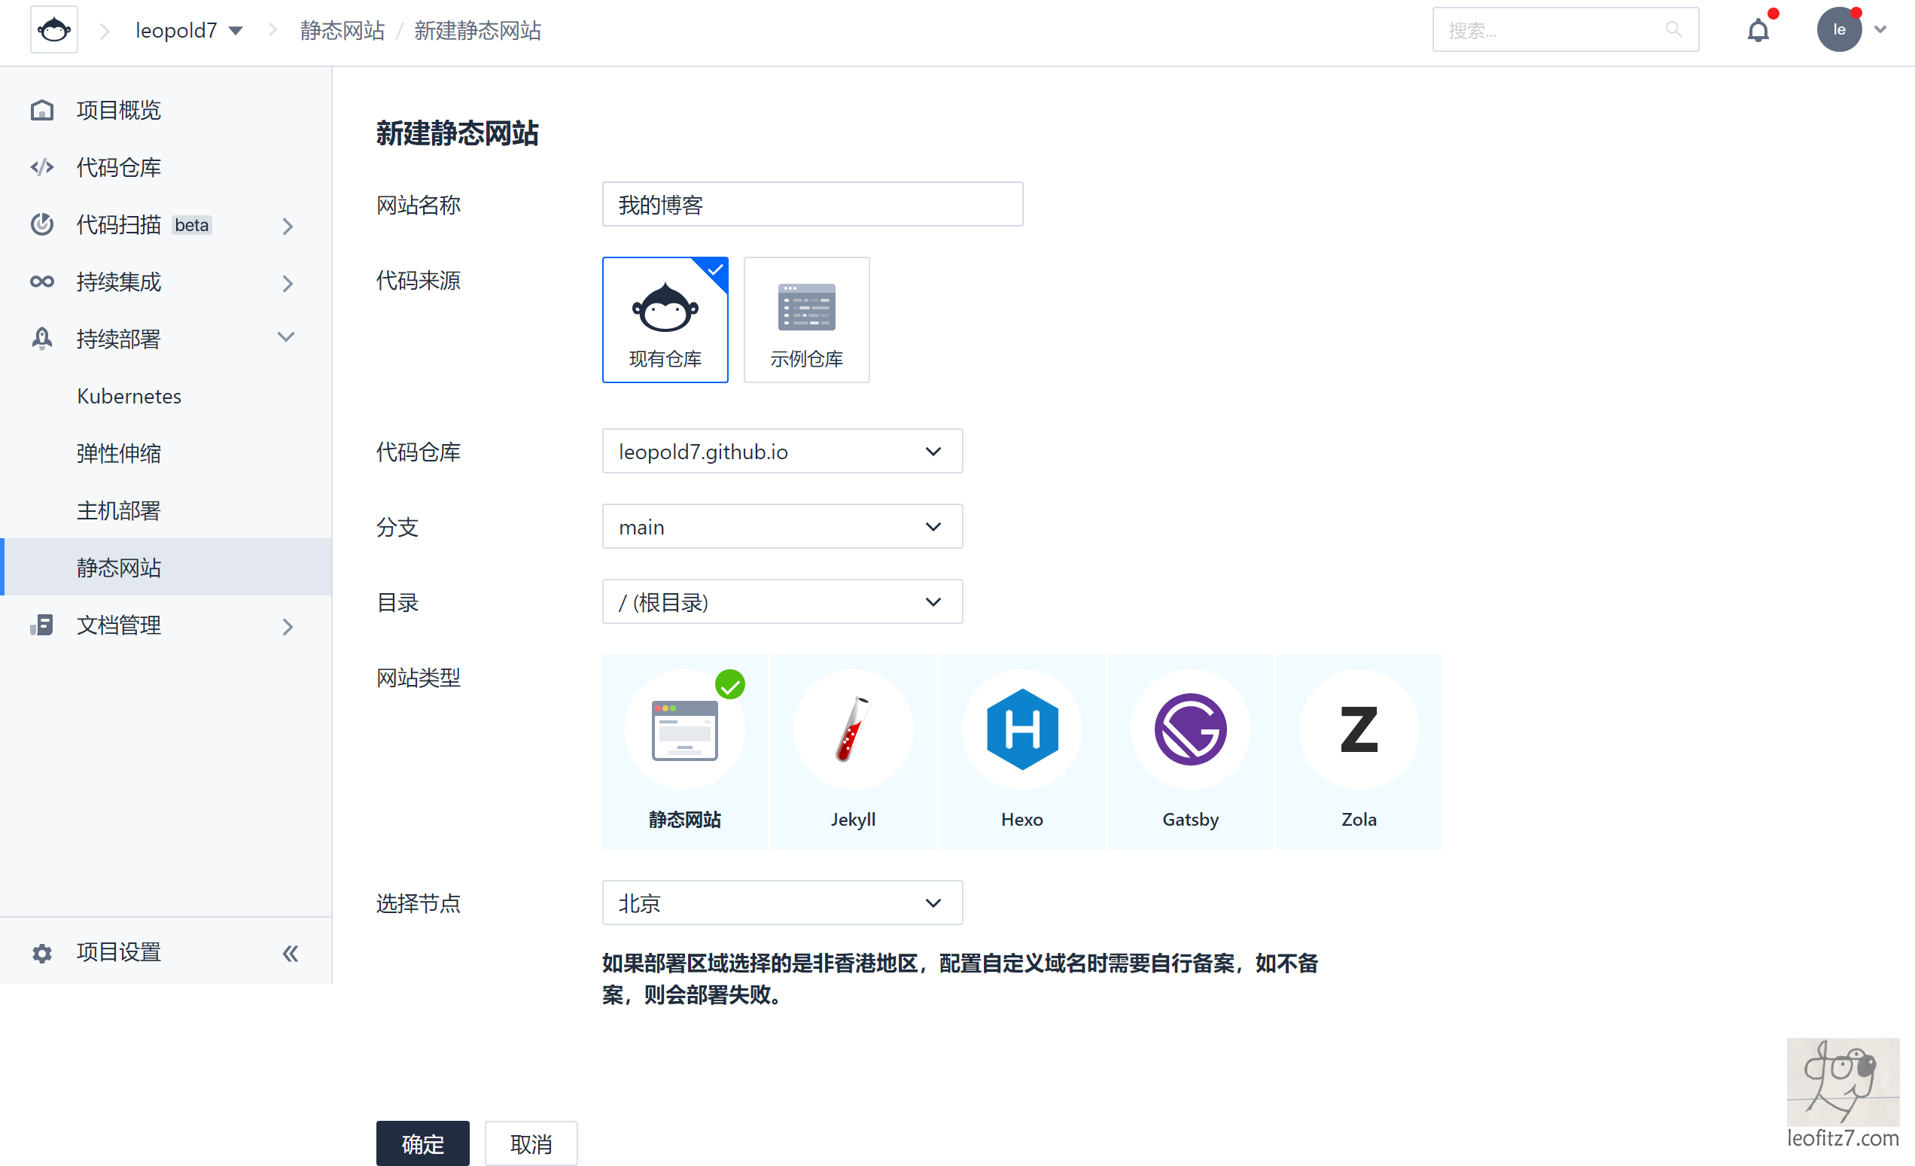Change the 选择节点 deployment region

(782, 903)
